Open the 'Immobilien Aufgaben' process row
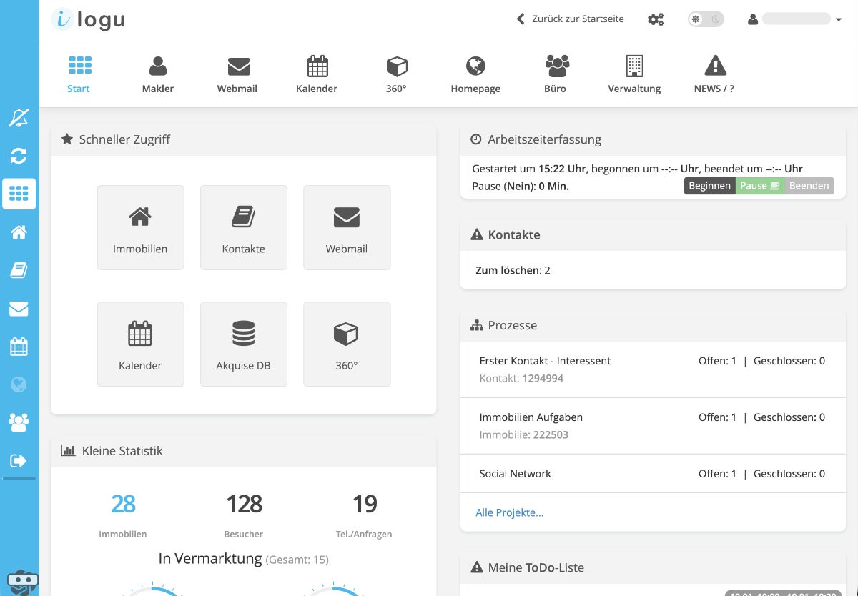Viewport: 858px width, 596px height. tap(653, 426)
